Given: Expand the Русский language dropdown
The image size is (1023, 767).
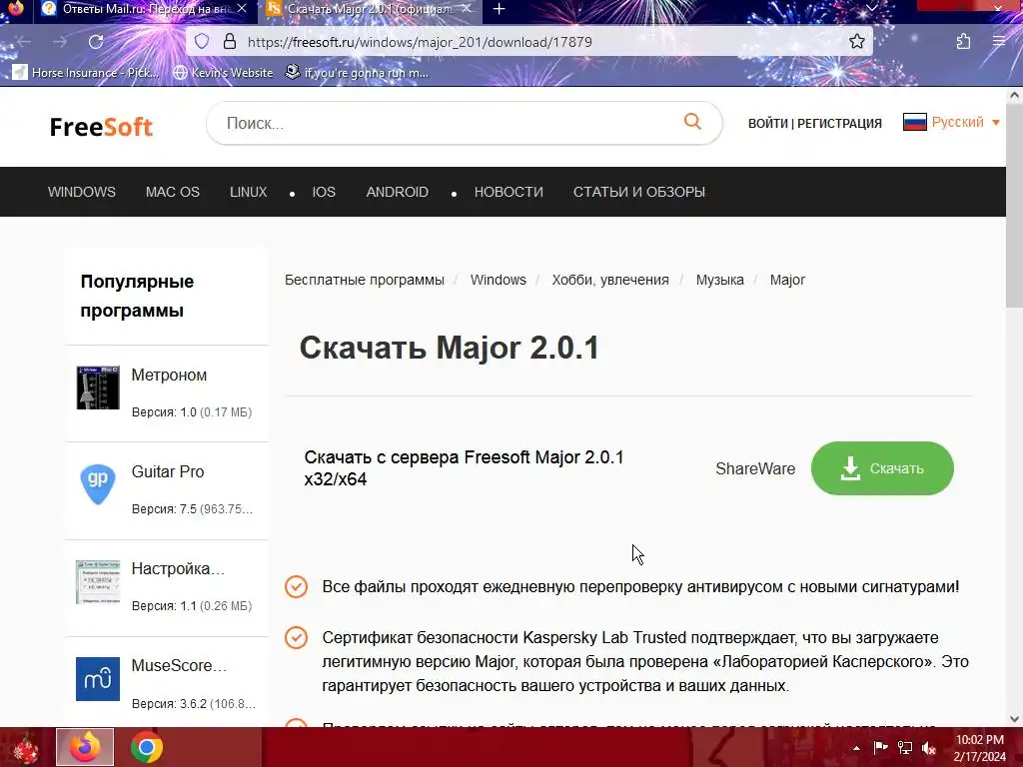Looking at the screenshot, I should (x=965, y=122).
